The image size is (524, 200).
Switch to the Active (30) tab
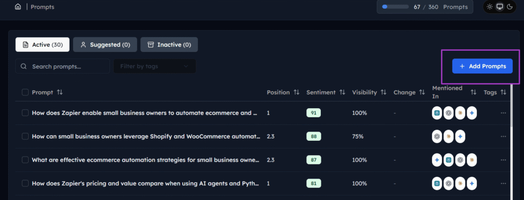[42, 45]
